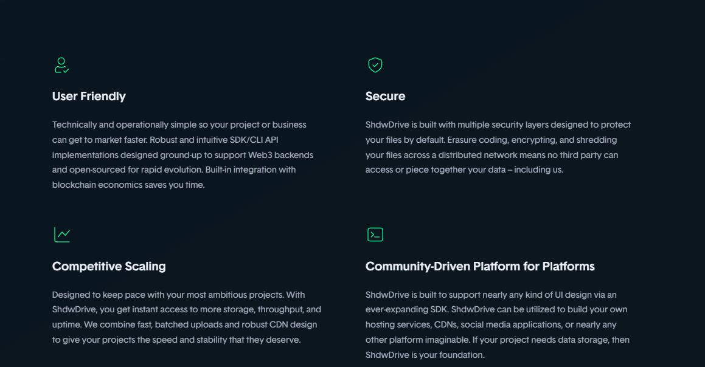This screenshot has height=367, width=705.
Task: Click the paragraph about multiple security layers
Action: point(498,147)
